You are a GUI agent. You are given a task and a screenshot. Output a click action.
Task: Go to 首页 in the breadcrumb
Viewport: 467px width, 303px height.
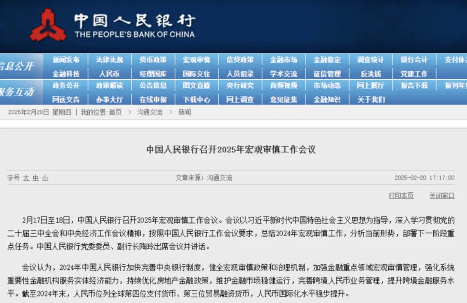pos(115,112)
